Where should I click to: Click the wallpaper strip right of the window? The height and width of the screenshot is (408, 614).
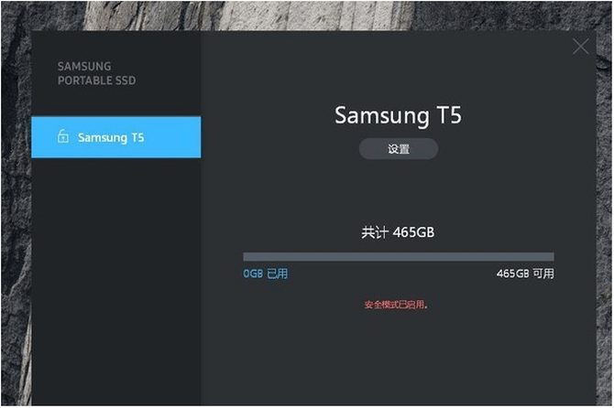[605, 219]
